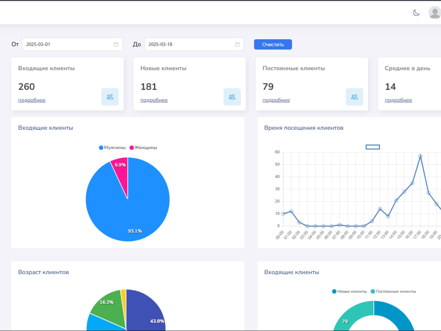The height and width of the screenshot is (331, 441).
Task: Click the people icon on Постоянные клиенты card
Action: tap(355, 97)
